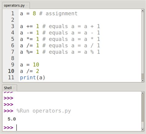Click the code line 'a %= 1'
Viewport: 146px width, 134px height.
[30, 52]
